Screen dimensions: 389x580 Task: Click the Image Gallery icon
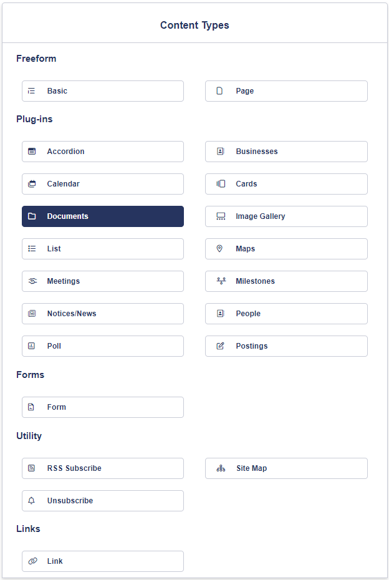[221, 216]
